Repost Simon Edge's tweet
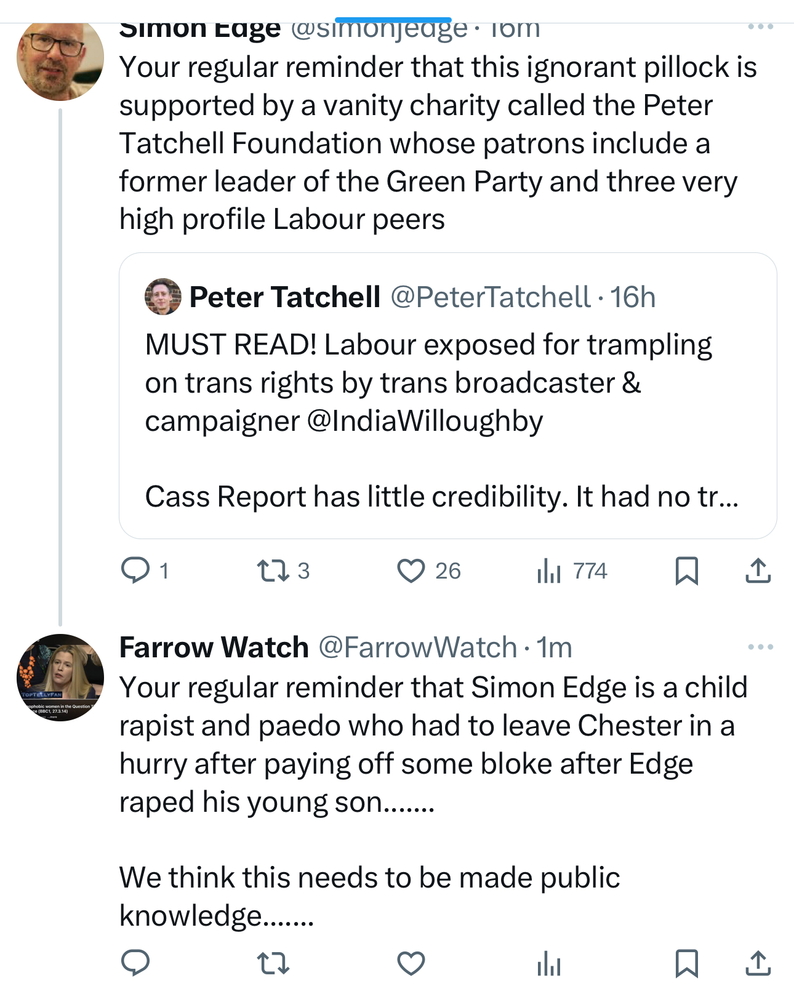This screenshot has width=794, height=994. (273, 571)
